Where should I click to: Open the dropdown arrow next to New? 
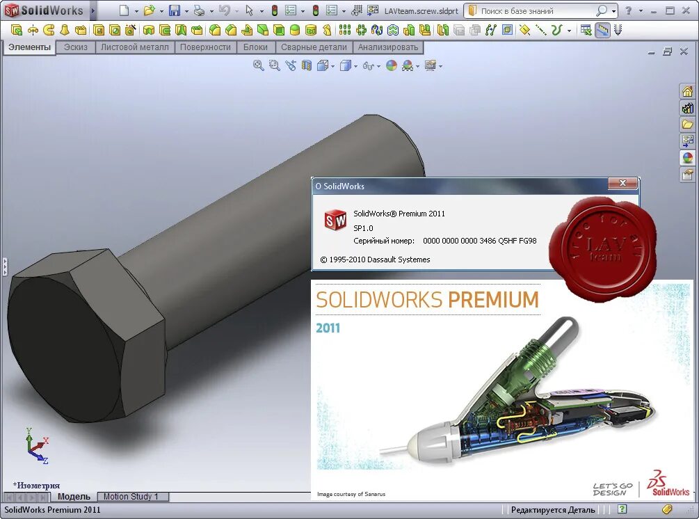[x=136, y=11]
